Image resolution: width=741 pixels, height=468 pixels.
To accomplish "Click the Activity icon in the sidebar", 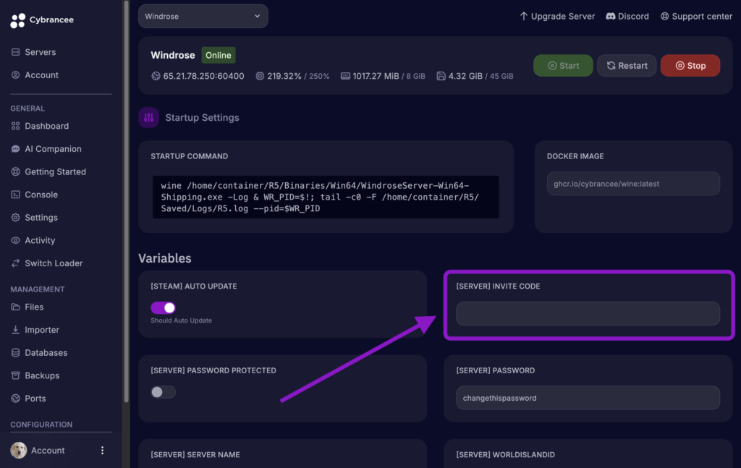I will [16, 240].
